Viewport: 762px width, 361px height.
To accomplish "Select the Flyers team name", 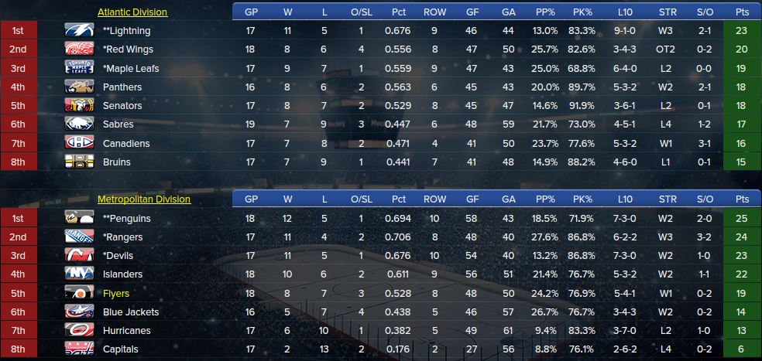I will [x=115, y=294].
